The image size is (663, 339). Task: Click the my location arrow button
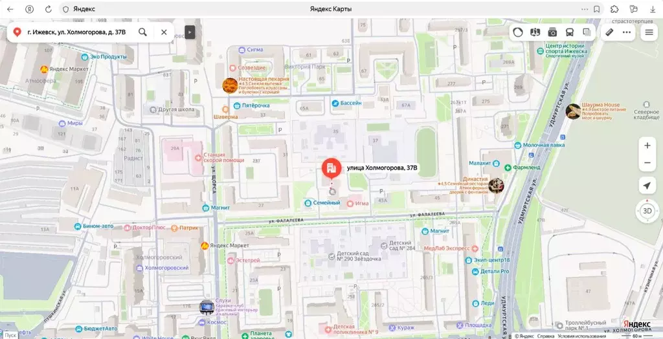point(647,186)
